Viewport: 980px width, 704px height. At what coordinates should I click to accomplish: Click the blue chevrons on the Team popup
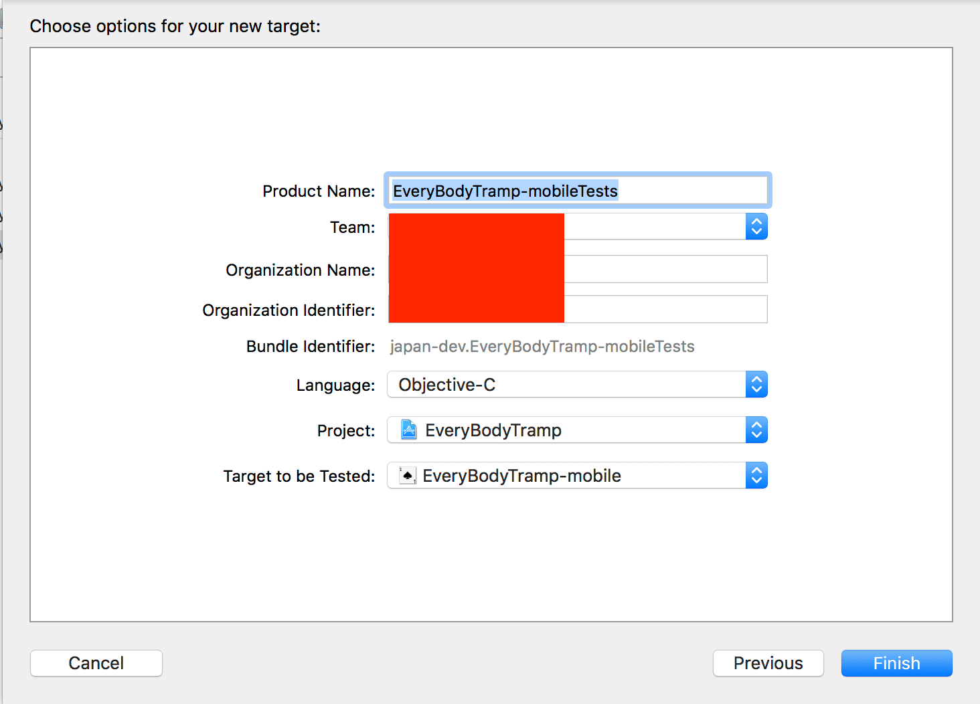coord(756,226)
